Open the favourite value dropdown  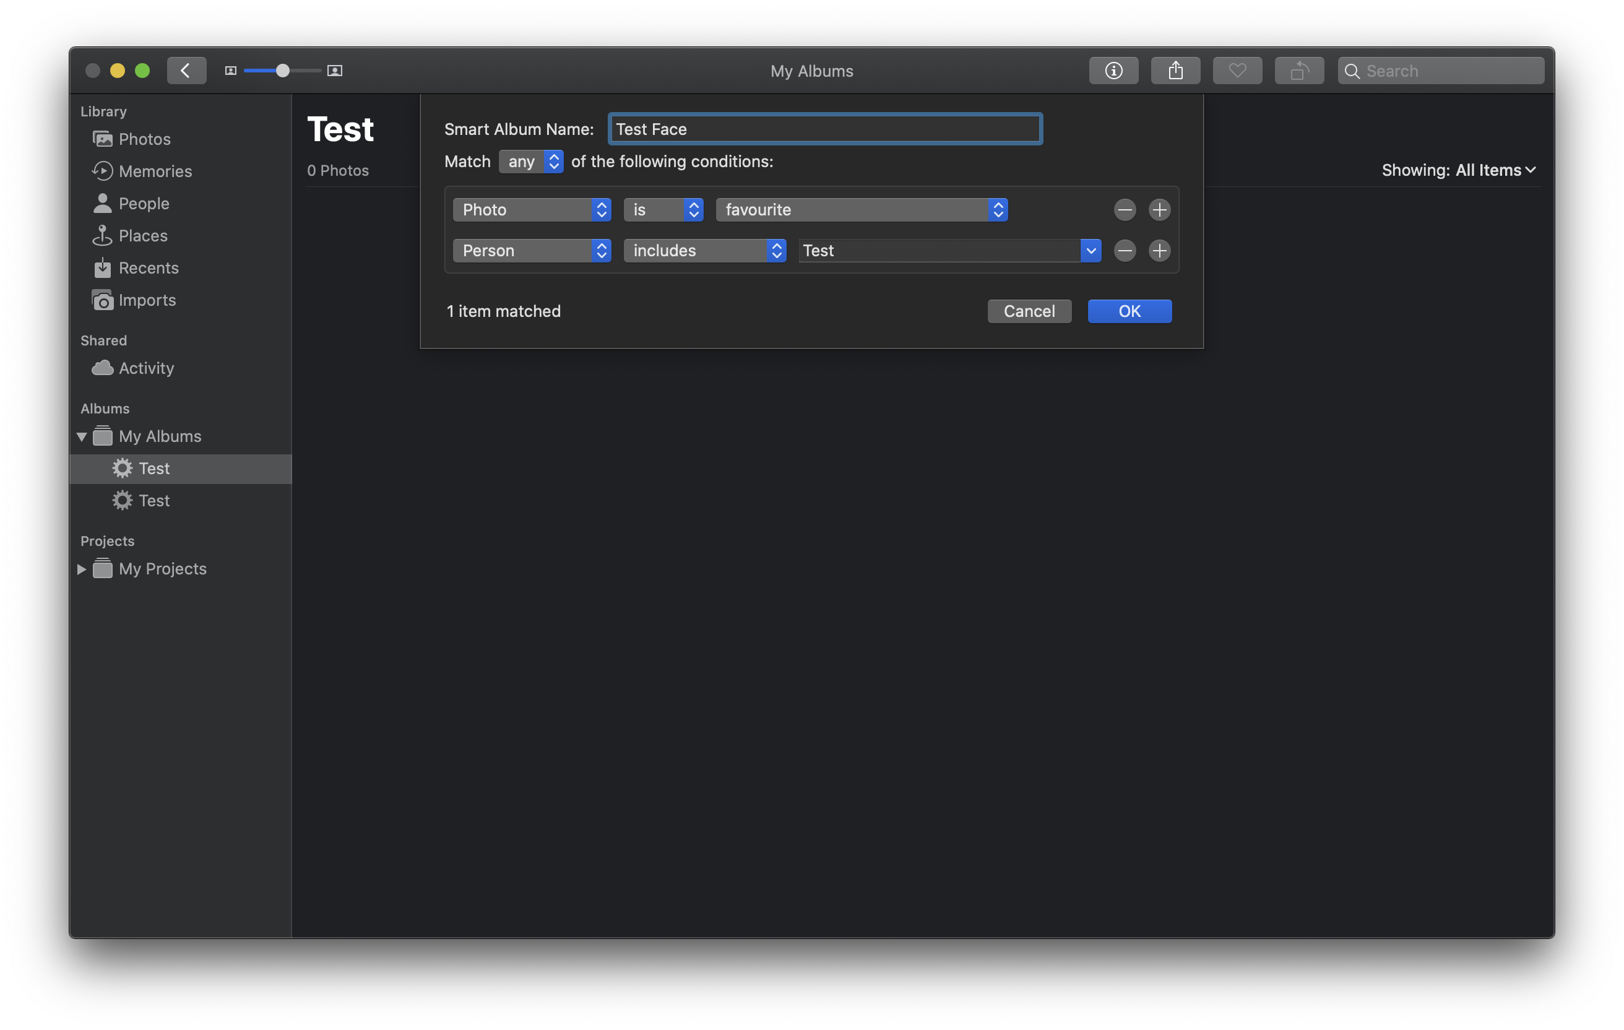(862, 210)
